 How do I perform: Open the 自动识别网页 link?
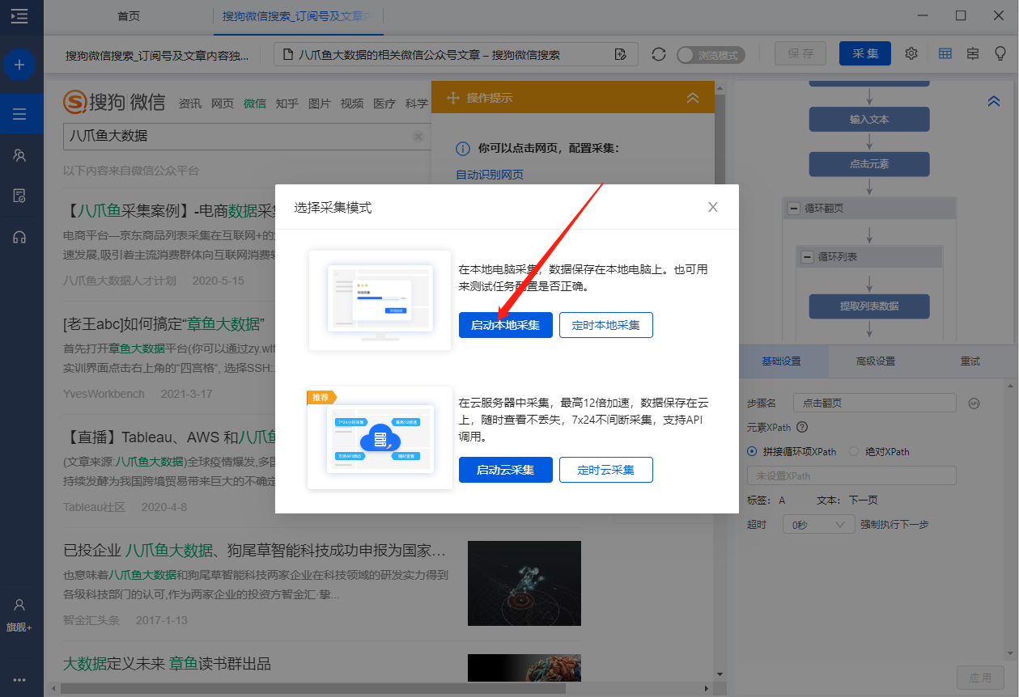click(x=490, y=175)
